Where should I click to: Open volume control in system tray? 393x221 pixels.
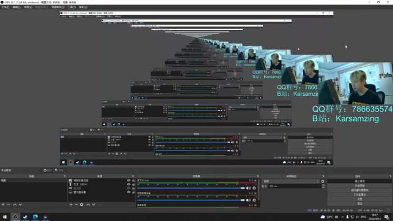357,217
